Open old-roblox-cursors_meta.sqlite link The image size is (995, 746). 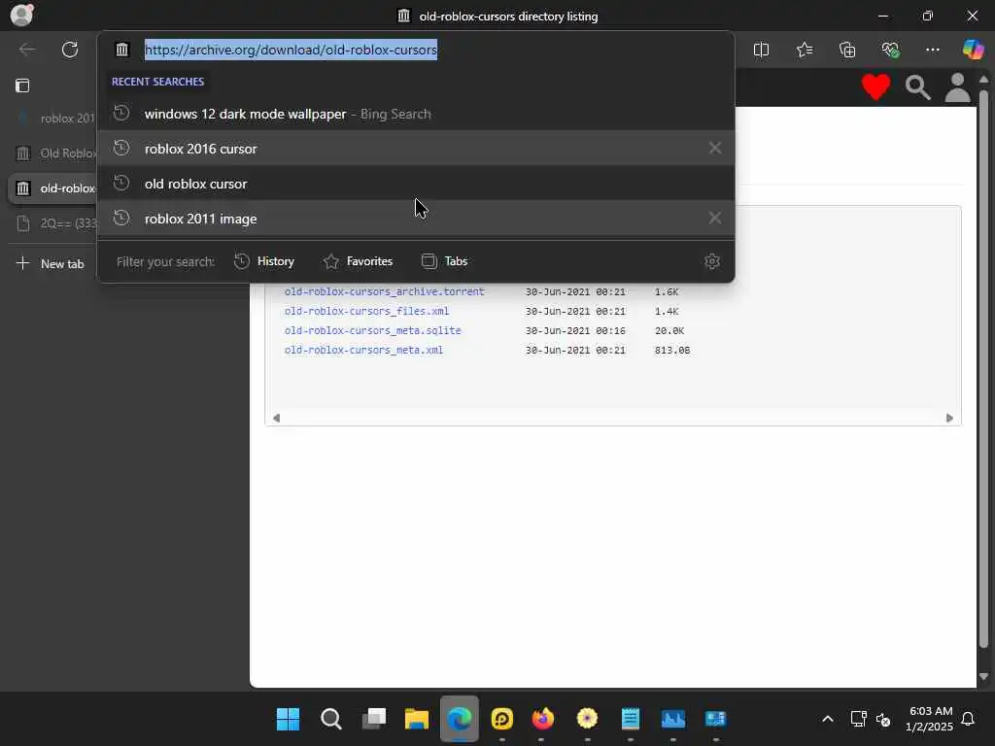tap(372, 330)
